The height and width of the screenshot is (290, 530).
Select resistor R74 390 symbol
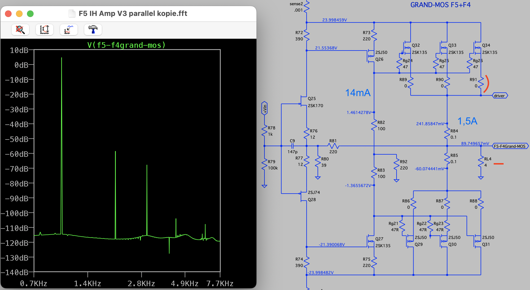(307, 262)
